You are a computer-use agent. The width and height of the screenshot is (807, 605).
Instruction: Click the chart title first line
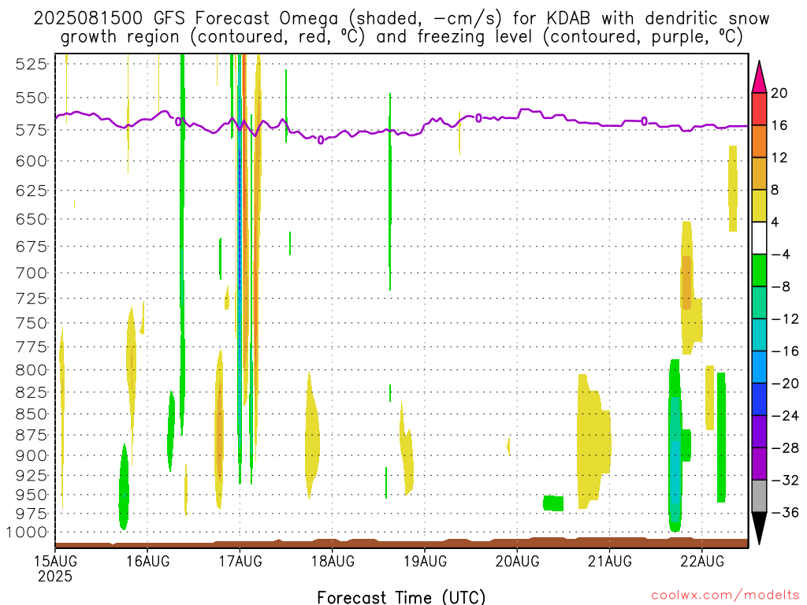tap(401, 19)
